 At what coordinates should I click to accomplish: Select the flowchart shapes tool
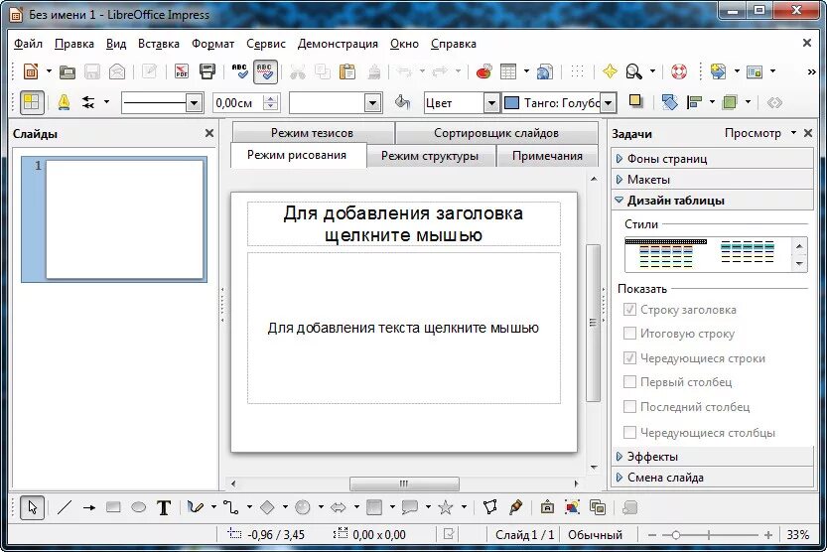pyautogui.click(x=374, y=507)
